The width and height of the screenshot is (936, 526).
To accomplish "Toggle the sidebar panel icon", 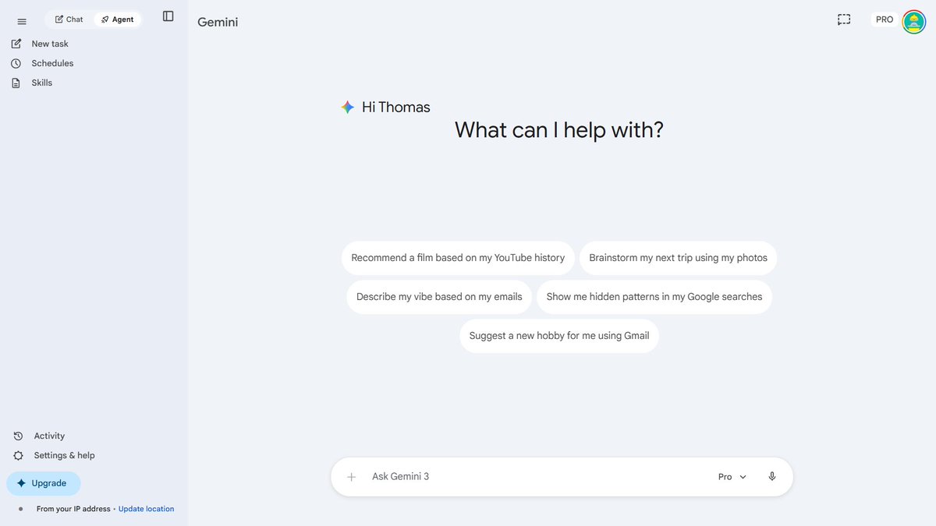I will pos(168,16).
